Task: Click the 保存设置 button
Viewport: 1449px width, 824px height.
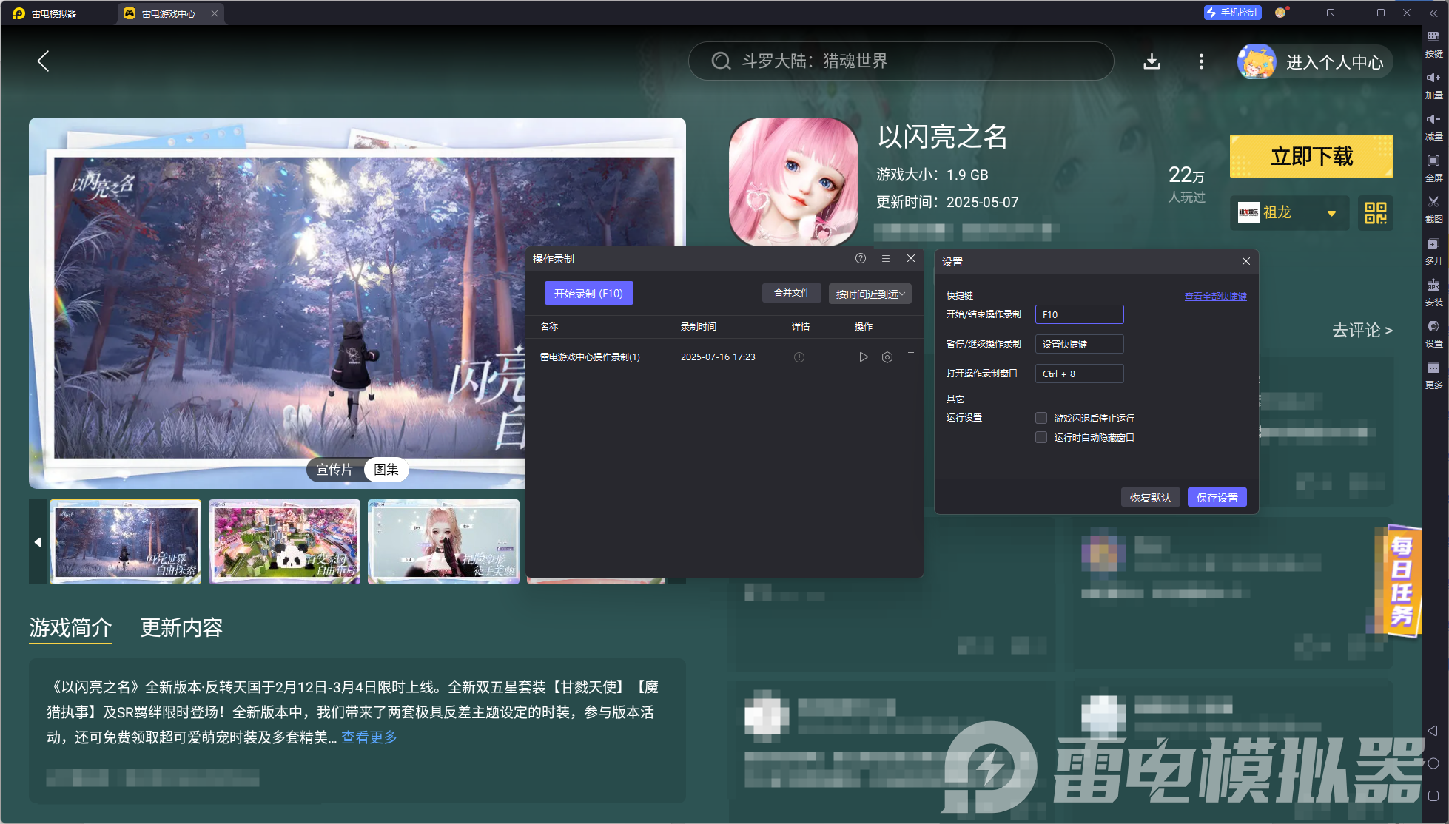Action: pyautogui.click(x=1217, y=498)
